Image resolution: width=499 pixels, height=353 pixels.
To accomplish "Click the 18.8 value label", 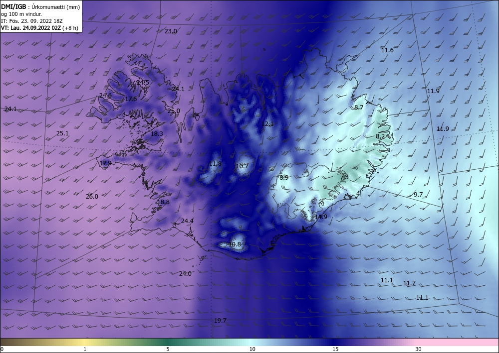I will tap(163, 202).
